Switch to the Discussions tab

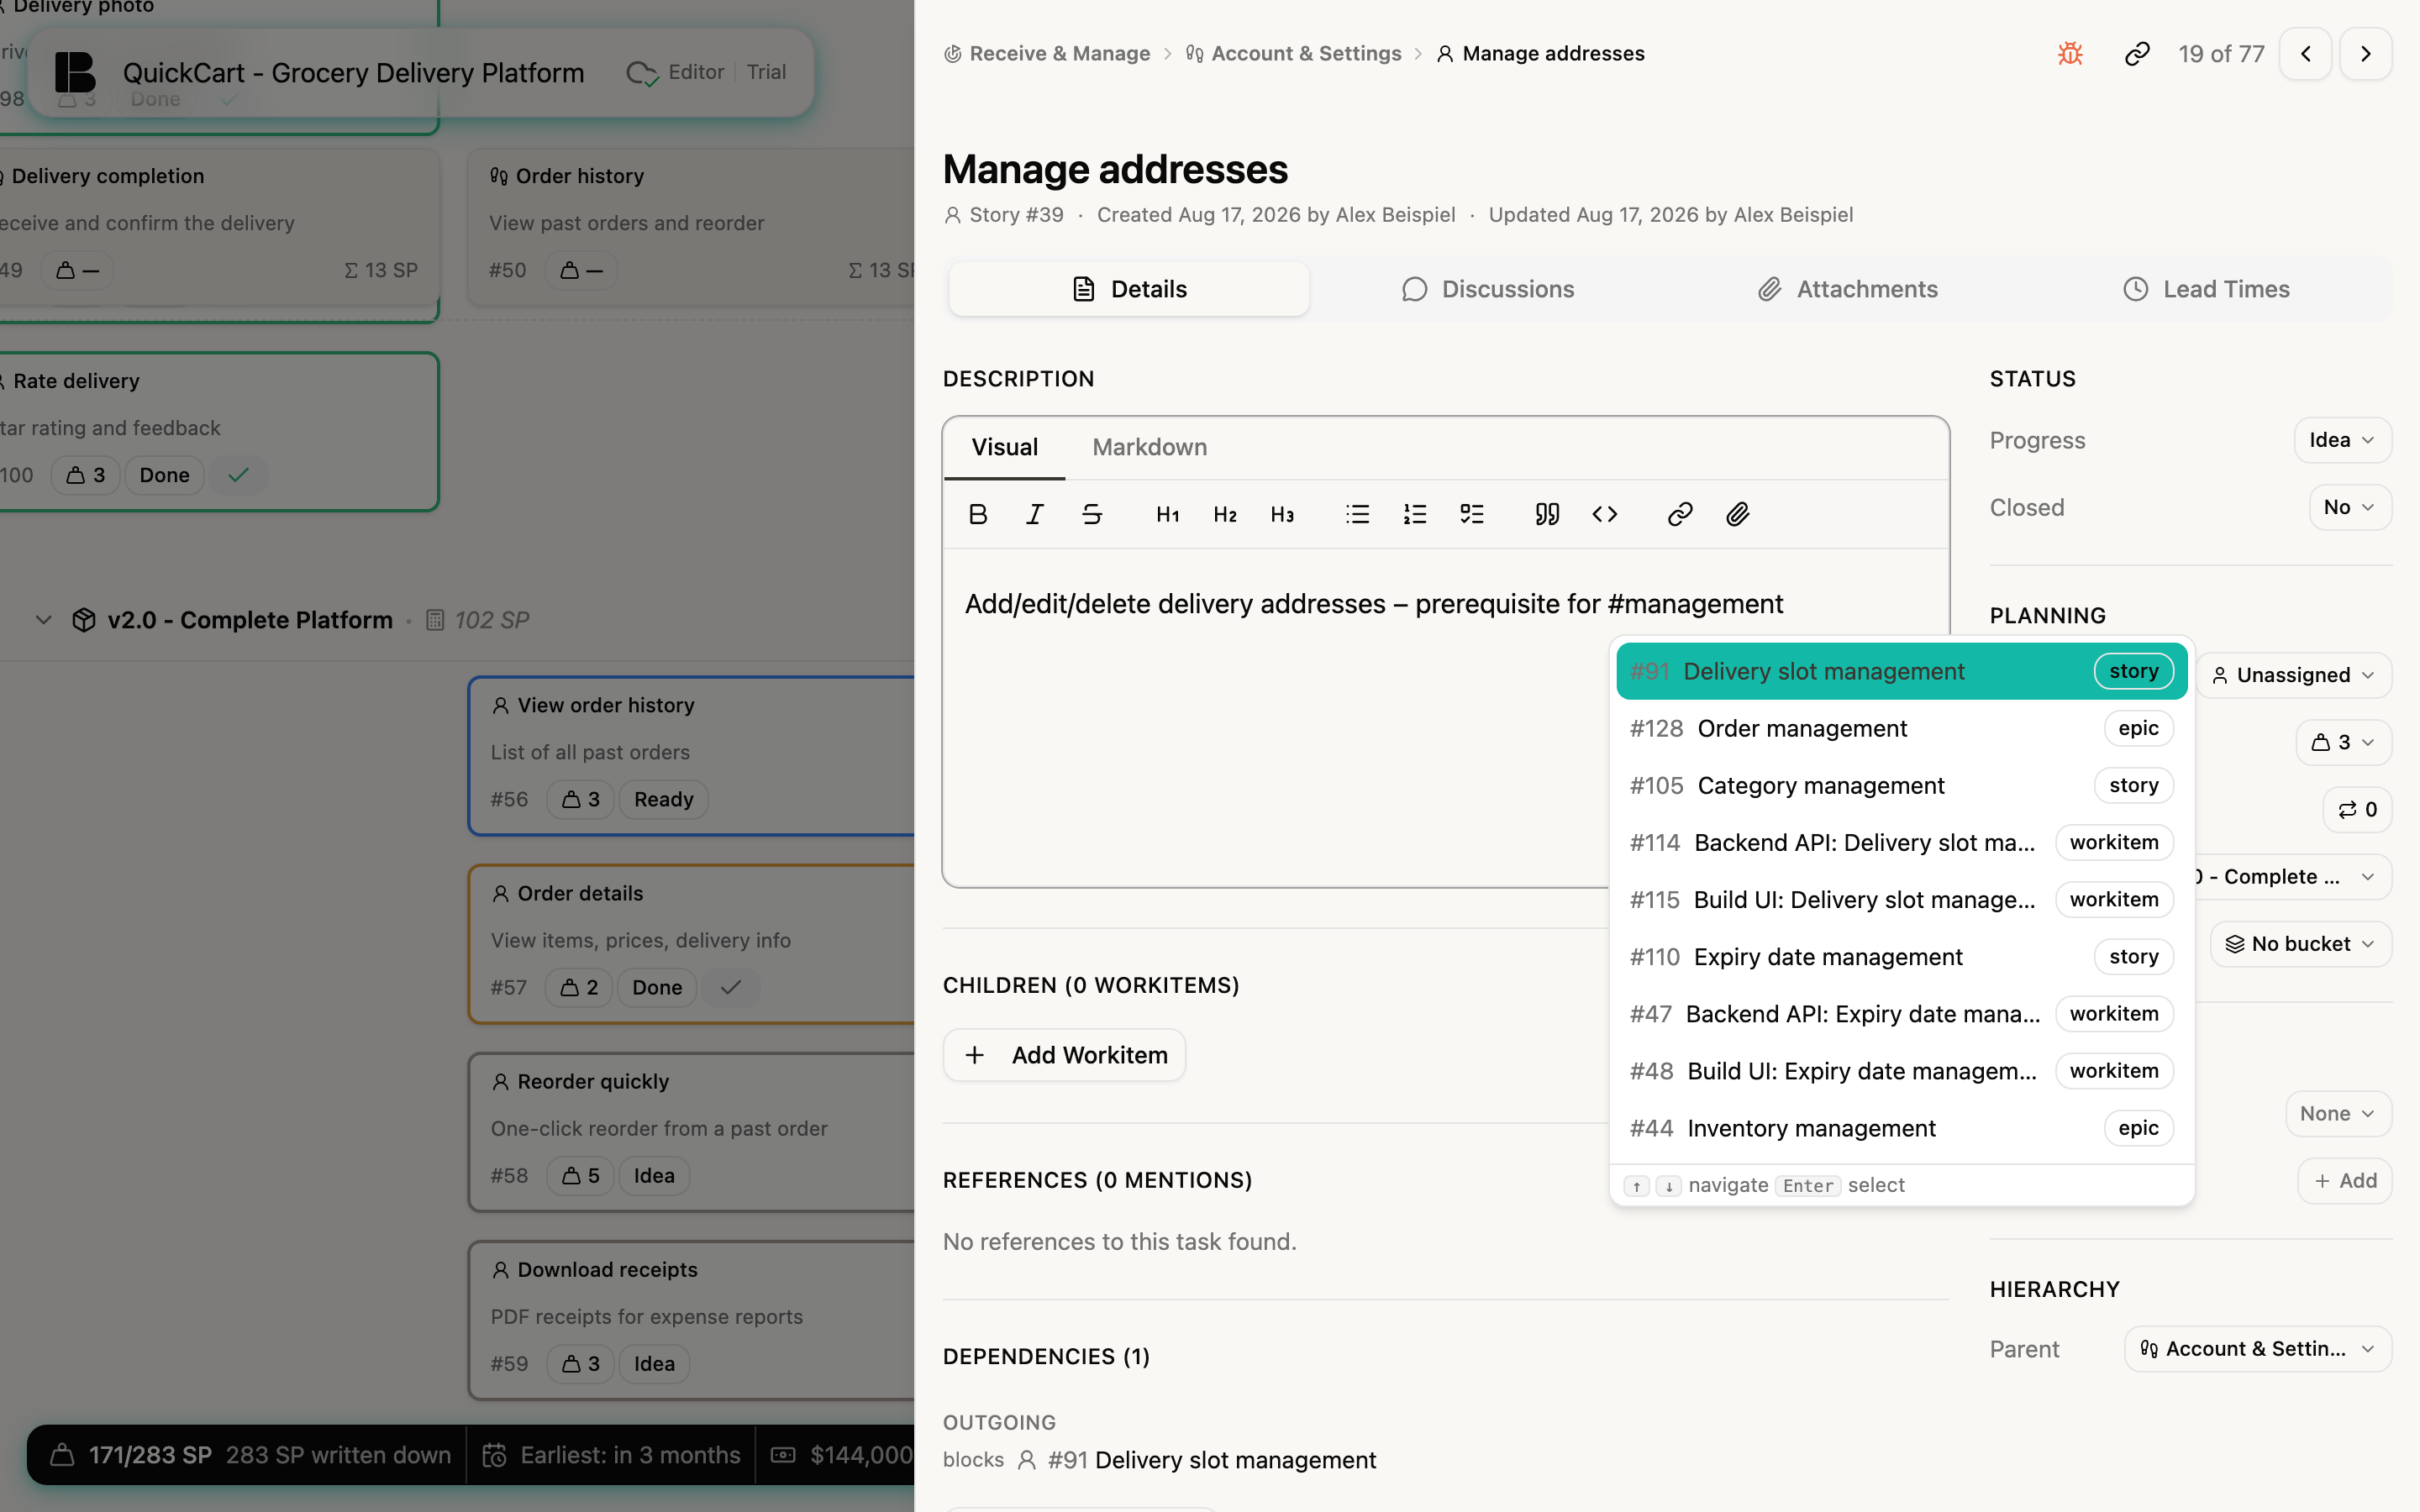(x=1488, y=289)
